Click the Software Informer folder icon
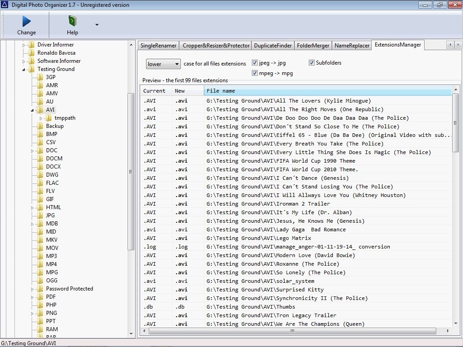 click(x=31, y=61)
